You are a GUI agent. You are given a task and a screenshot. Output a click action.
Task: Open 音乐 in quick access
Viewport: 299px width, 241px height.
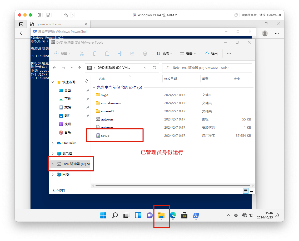coord(65,132)
